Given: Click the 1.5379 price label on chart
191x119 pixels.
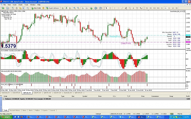Looking at the screenshot, I should click(9, 46).
